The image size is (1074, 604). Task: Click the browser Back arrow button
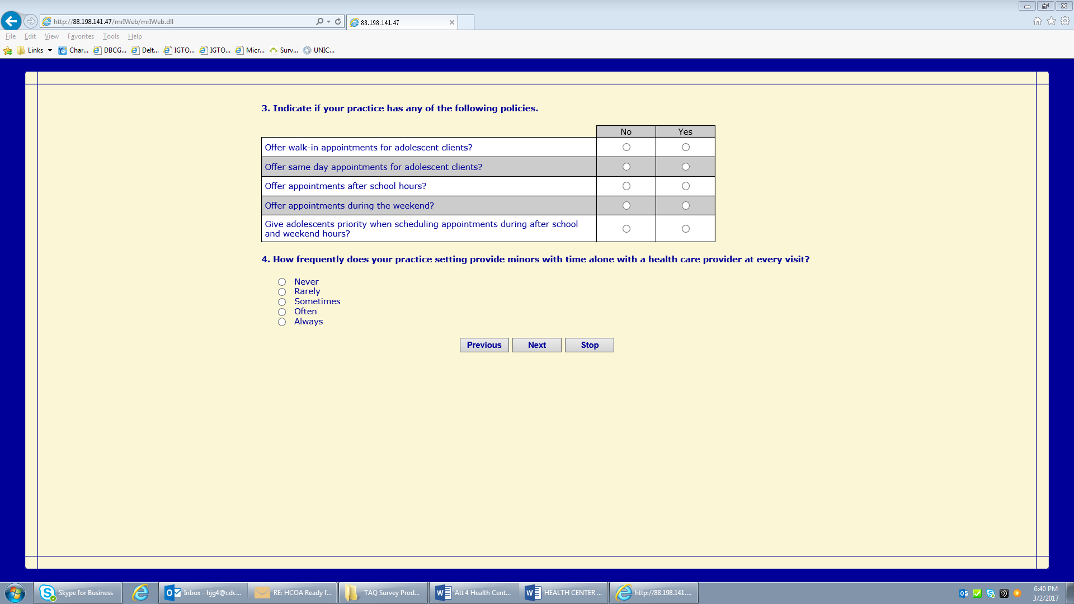point(11,21)
